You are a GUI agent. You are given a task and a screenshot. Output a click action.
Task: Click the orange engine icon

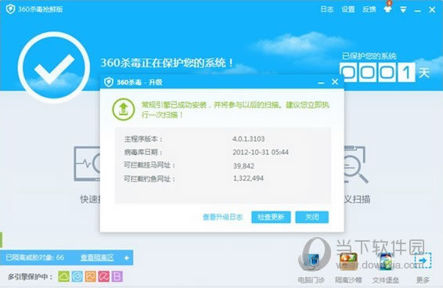click(91, 276)
